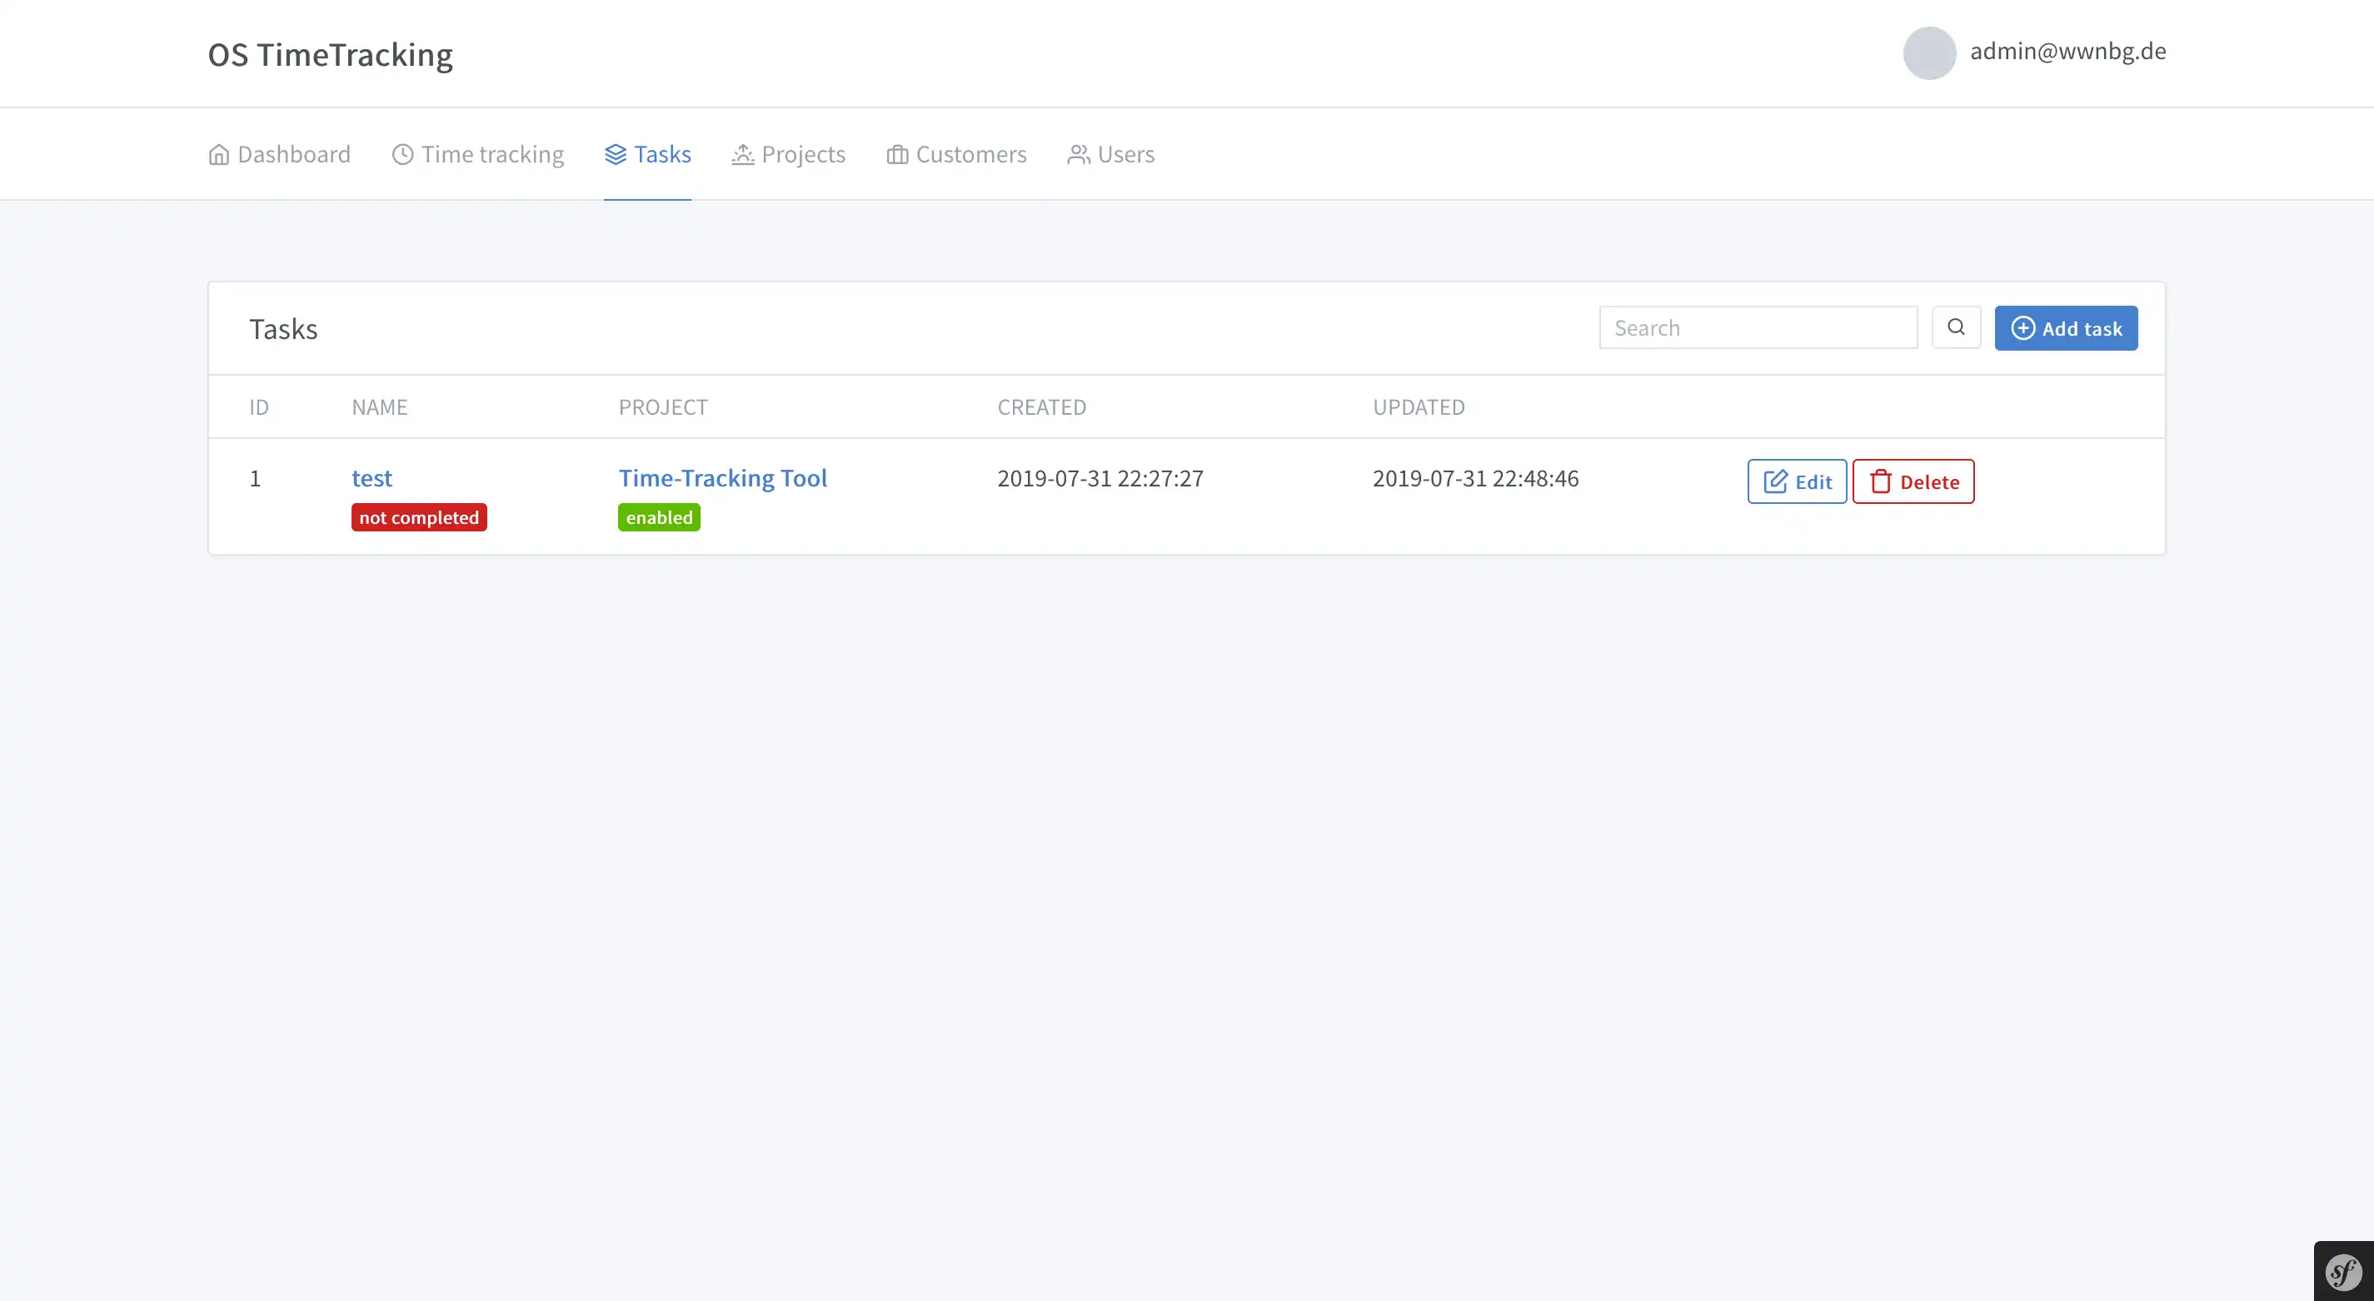
Task: Open the admin@wwnbg.de user menu
Action: click(x=2067, y=52)
